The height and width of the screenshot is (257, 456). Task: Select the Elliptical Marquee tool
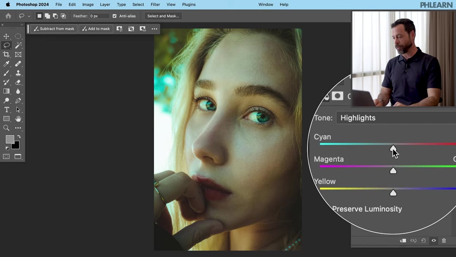point(18,36)
